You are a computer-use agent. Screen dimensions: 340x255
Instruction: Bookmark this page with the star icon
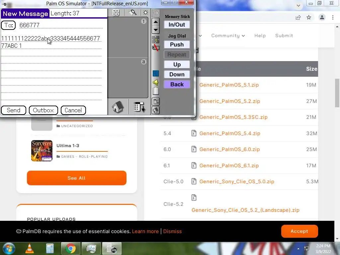pos(309,17)
